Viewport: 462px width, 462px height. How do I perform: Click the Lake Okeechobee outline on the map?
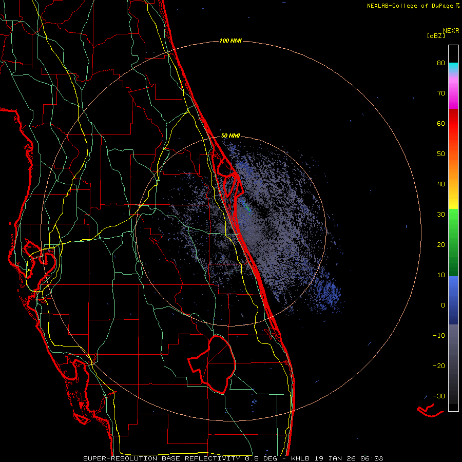(212, 364)
